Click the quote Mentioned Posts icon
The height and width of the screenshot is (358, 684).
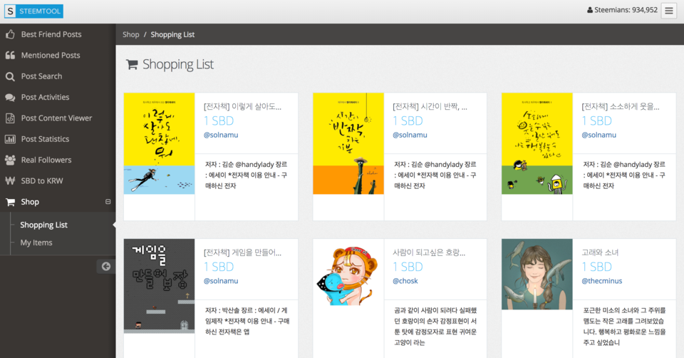10,55
